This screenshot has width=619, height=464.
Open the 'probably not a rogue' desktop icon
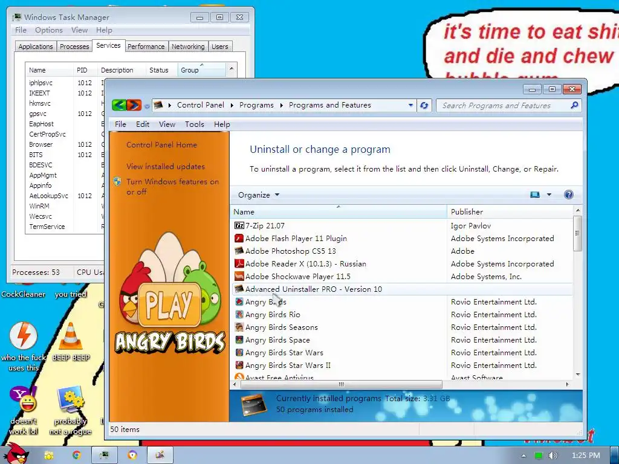tap(71, 399)
